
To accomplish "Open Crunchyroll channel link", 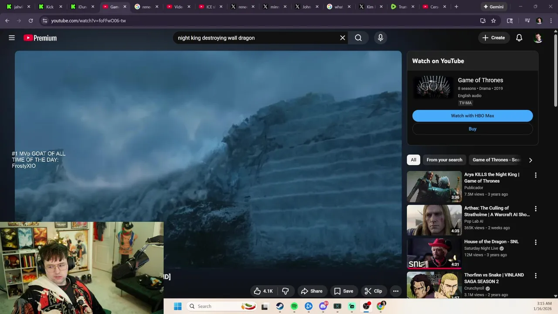I will 473,288.
